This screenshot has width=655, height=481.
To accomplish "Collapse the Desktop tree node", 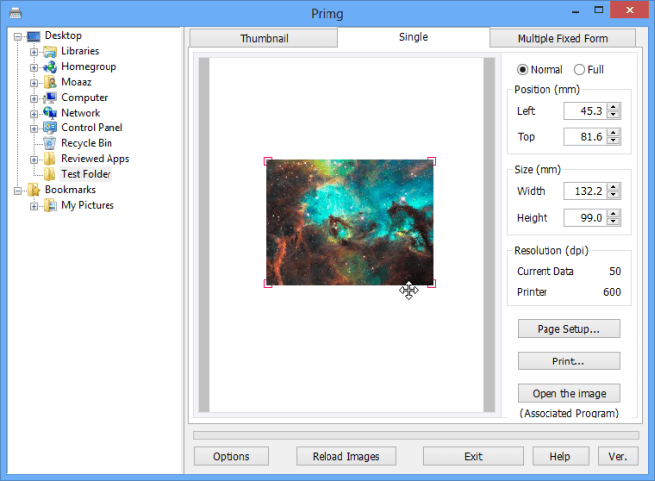I will [x=18, y=37].
